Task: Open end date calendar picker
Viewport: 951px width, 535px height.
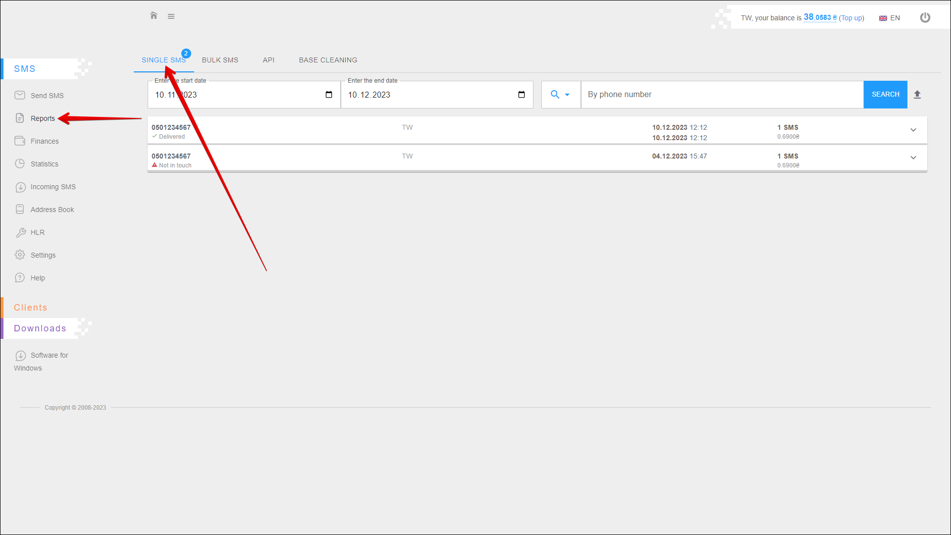Action: click(521, 95)
